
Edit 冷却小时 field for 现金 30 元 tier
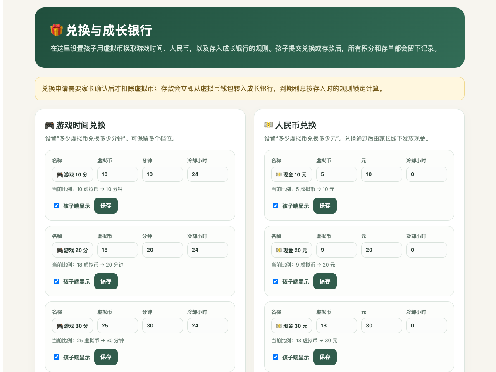[x=427, y=325]
